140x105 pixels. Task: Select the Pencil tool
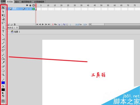point(3,43)
